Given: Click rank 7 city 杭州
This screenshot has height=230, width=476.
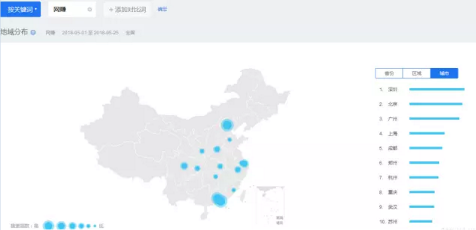Looking at the screenshot, I should pyautogui.click(x=393, y=178).
